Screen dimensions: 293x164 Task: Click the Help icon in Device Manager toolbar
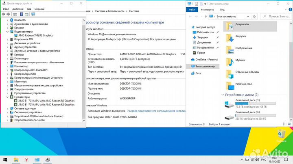click(x=22, y=14)
